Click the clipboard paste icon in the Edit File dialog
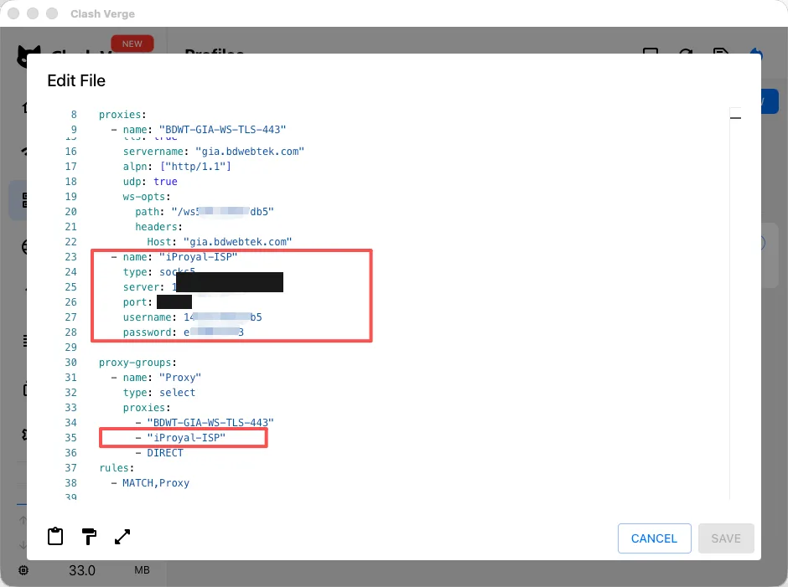Screen dimensions: 788x587 click(55, 536)
